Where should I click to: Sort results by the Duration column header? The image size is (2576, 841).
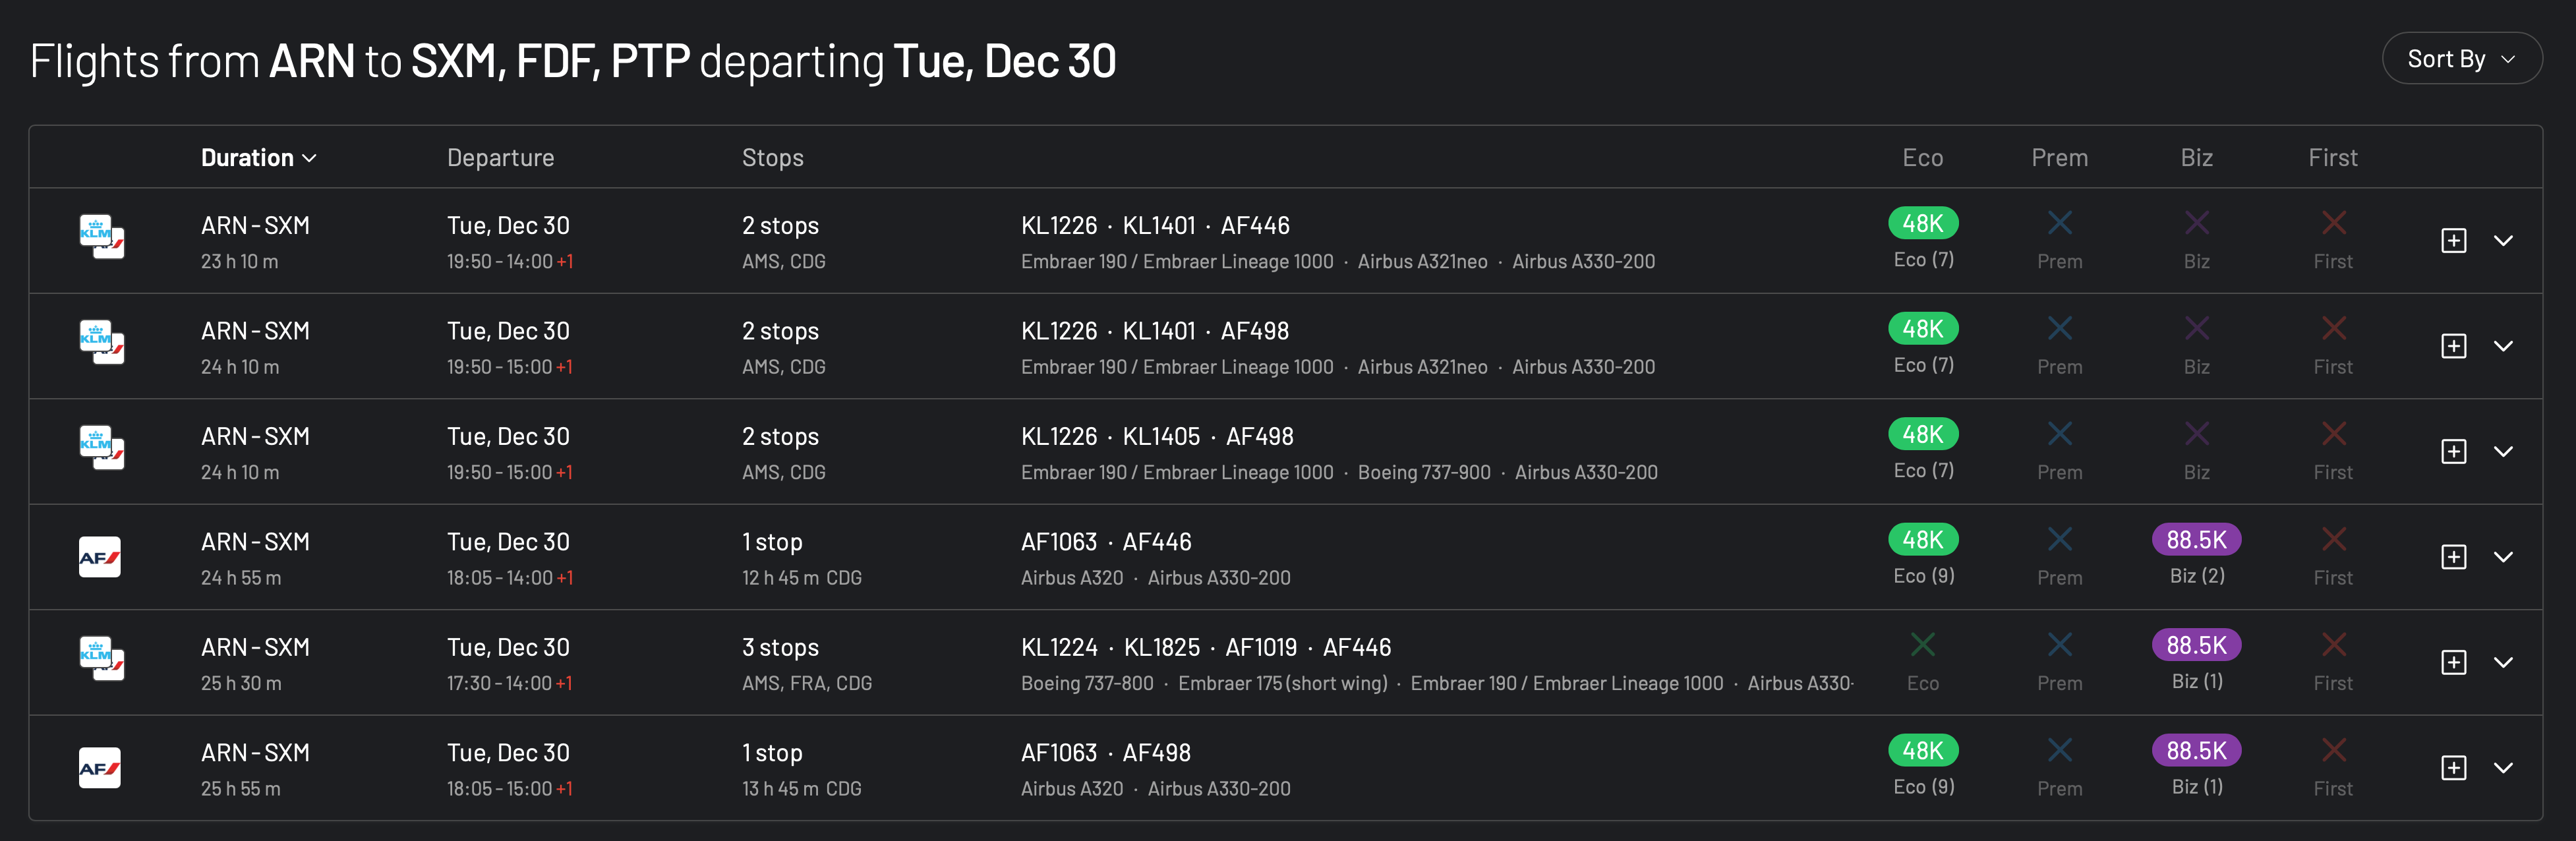[x=258, y=158]
